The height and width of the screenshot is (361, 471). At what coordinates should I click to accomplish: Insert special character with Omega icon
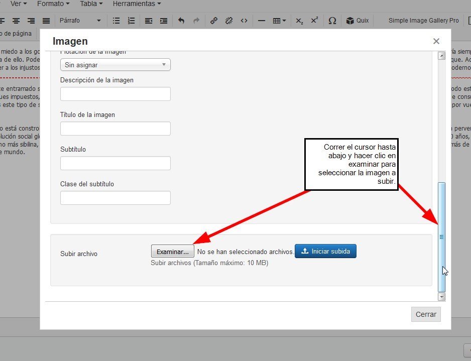click(x=332, y=21)
